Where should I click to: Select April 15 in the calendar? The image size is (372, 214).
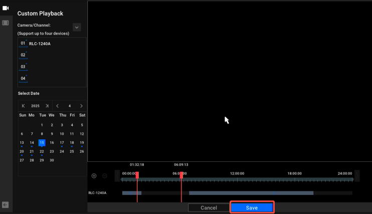click(x=42, y=143)
